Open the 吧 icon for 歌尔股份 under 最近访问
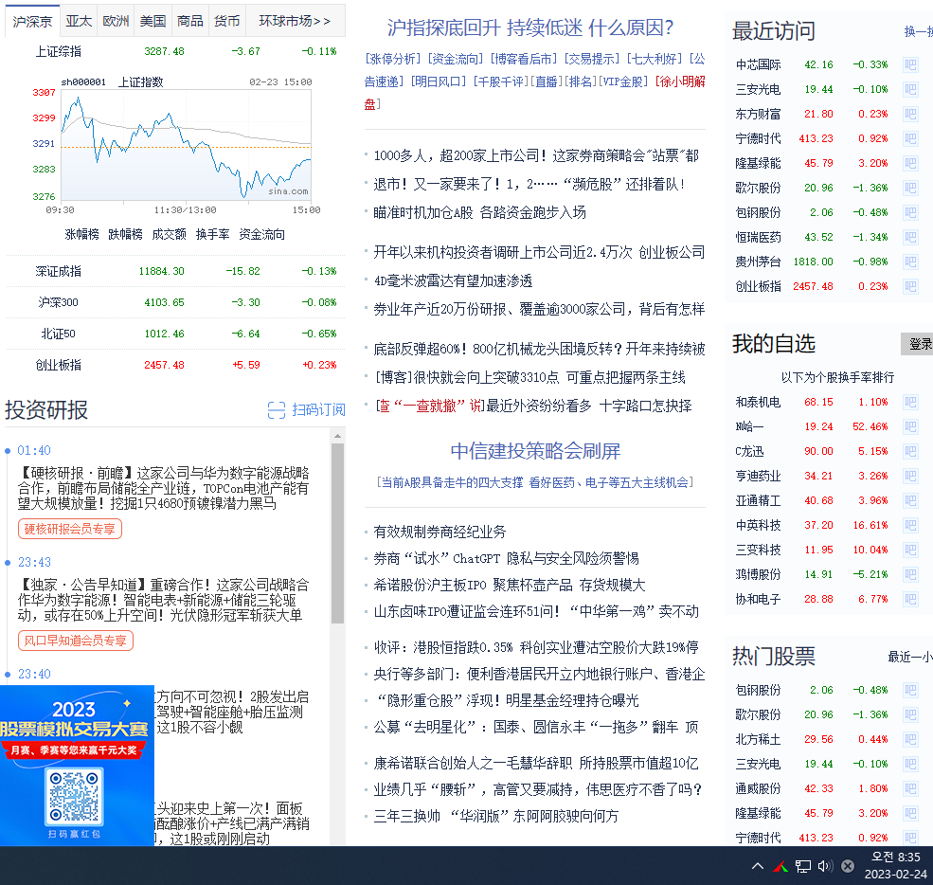 click(x=910, y=188)
